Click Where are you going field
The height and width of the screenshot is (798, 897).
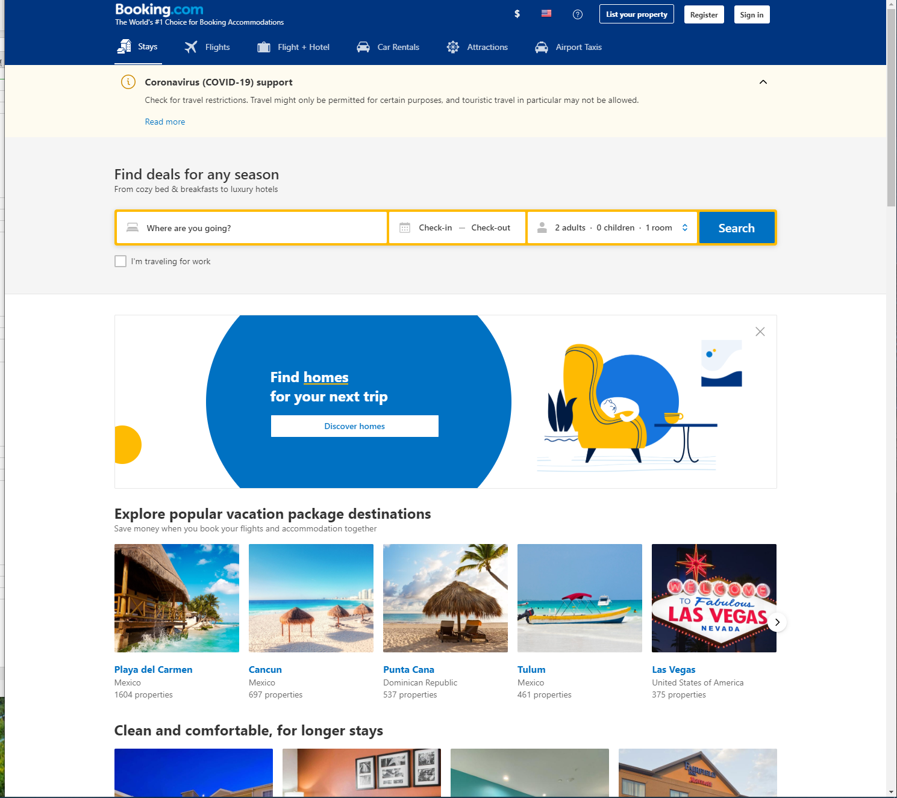[252, 227]
